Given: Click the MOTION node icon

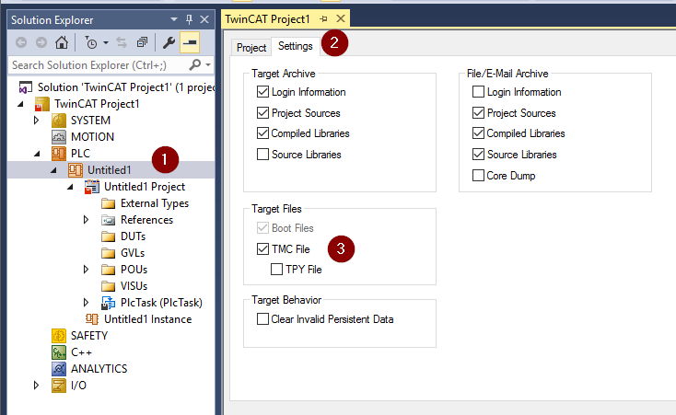Looking at the screenshot, I should [59, 137].
